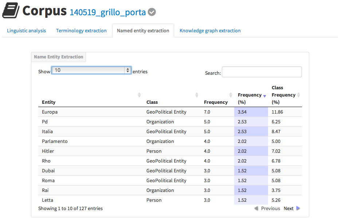Click Letta's Person class cell

tap(154, 200)
